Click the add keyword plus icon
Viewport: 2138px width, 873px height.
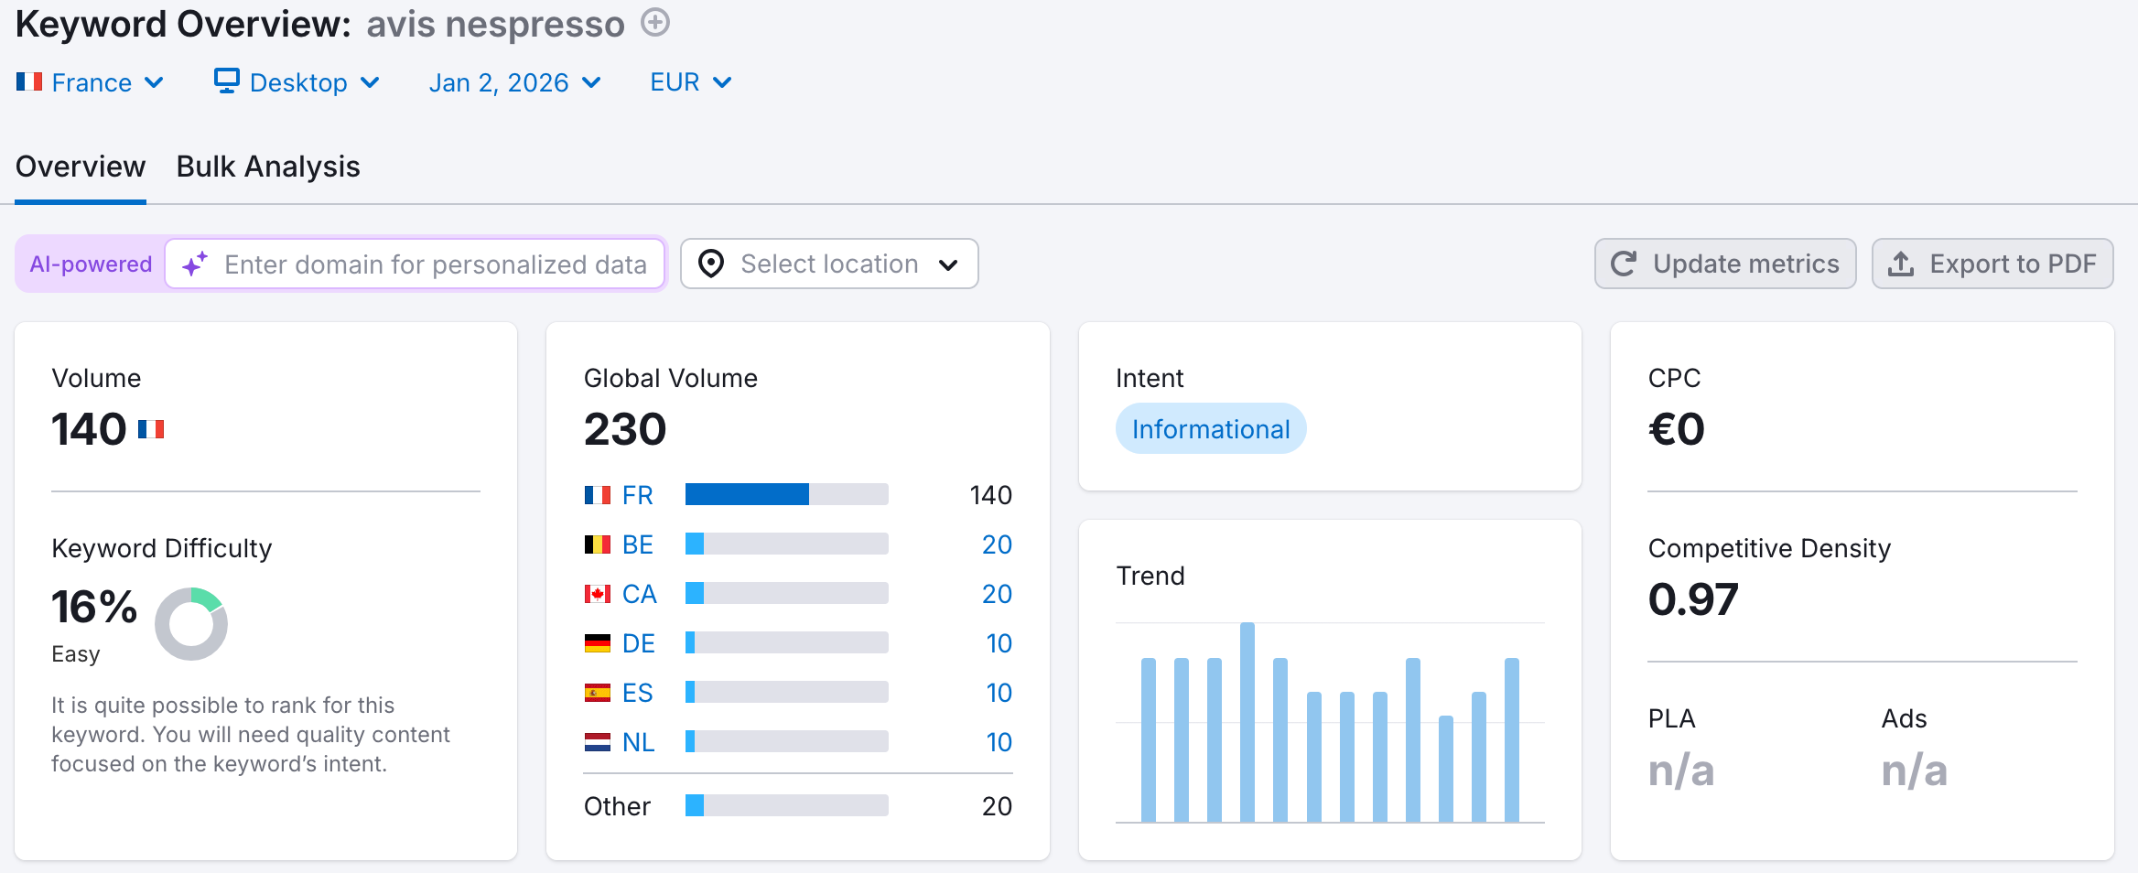coord(654,23)
